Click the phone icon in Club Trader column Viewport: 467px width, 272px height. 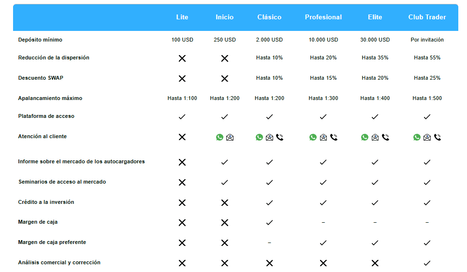pos(438,137)
